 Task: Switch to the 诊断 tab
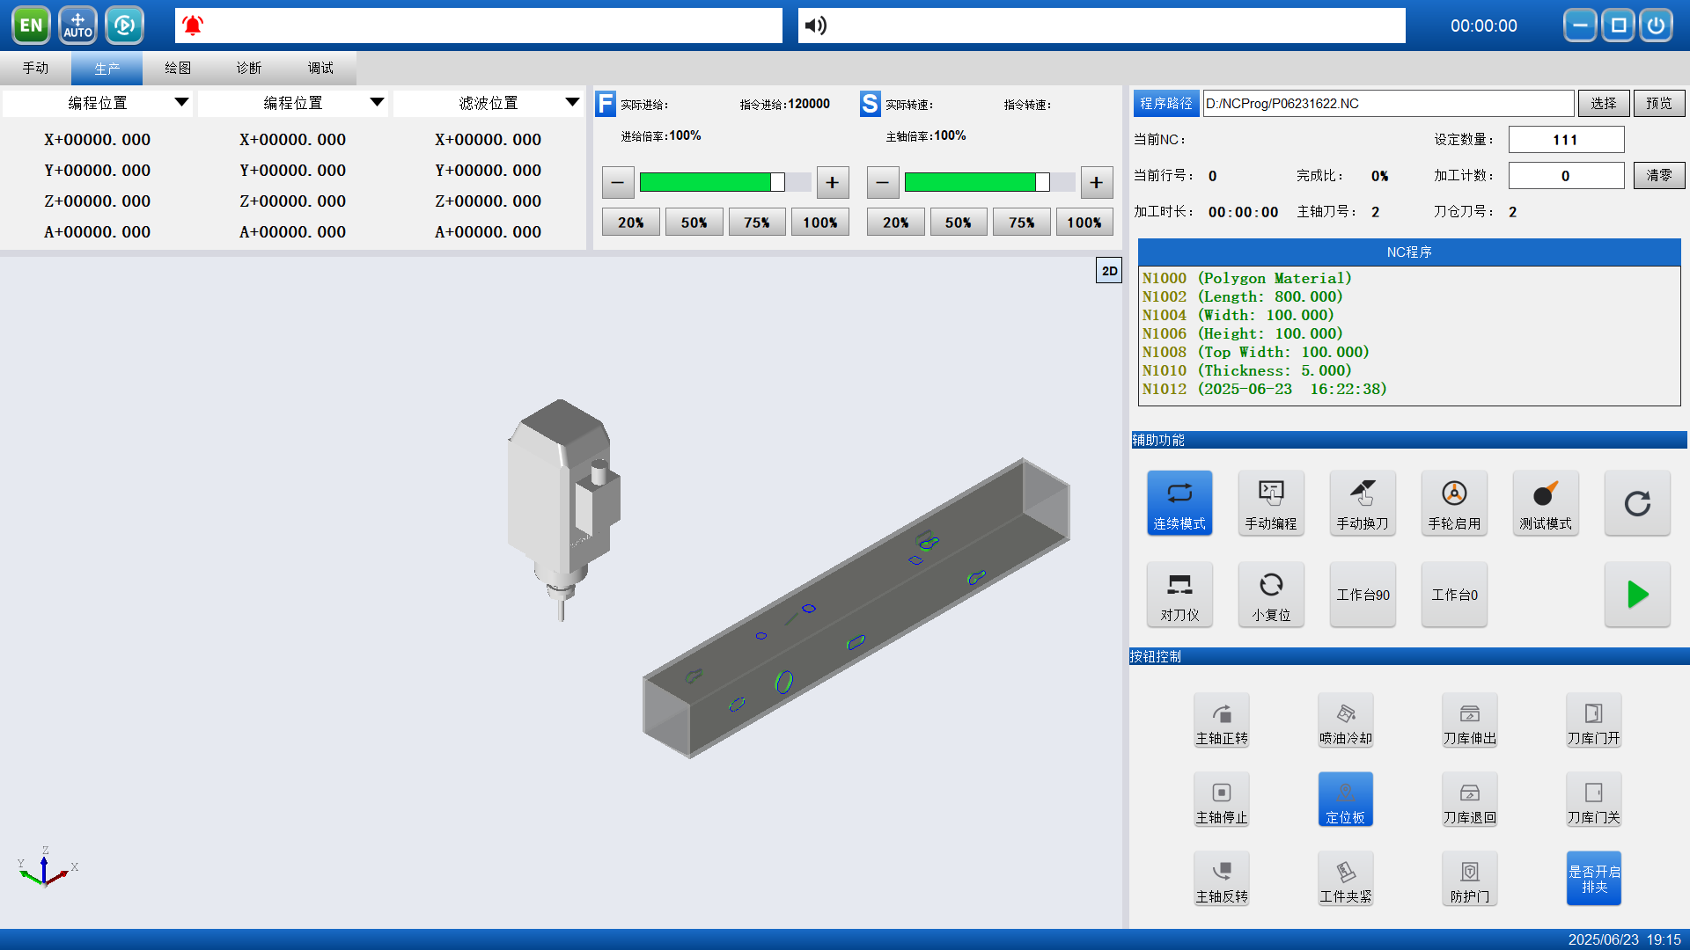click(248, 68)
